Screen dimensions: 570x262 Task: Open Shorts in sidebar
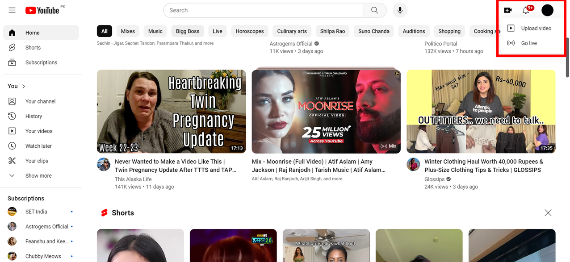(x=41, y=47)
